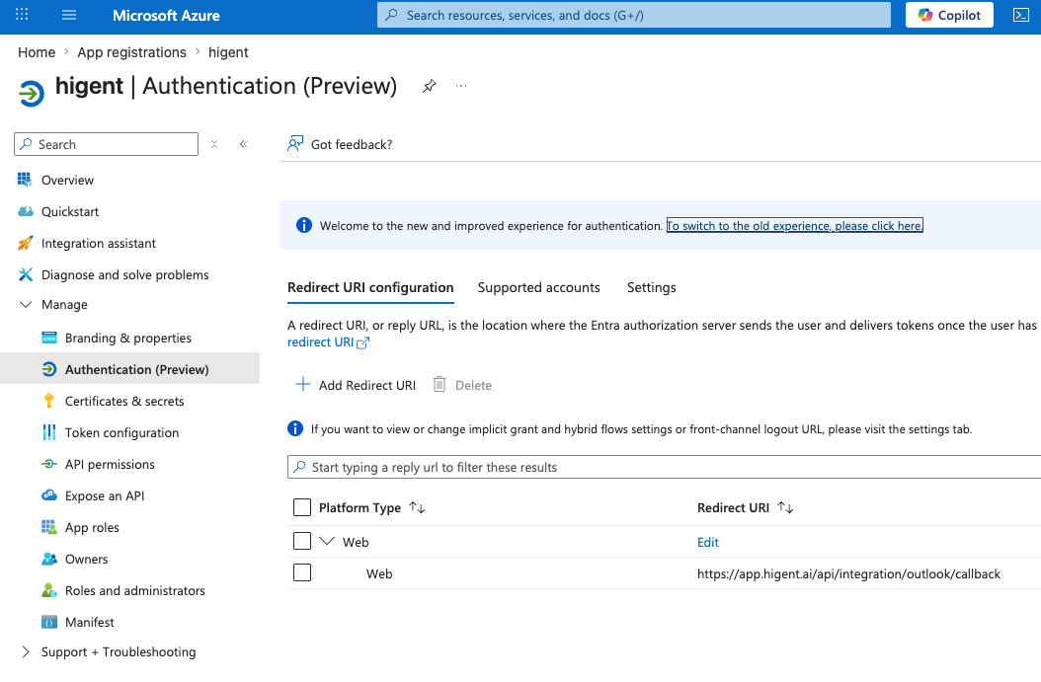Click the Quickstart cloud icon
The width and height of the screenshot is (1041, 682).
[x=26, y=211]
